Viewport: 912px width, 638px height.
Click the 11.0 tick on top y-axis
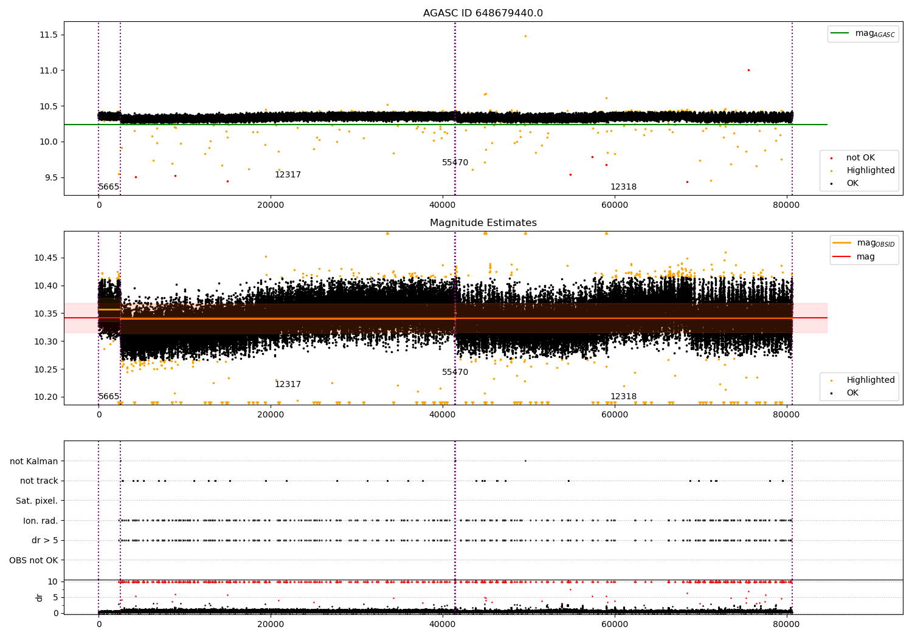(x=49, y=70)
